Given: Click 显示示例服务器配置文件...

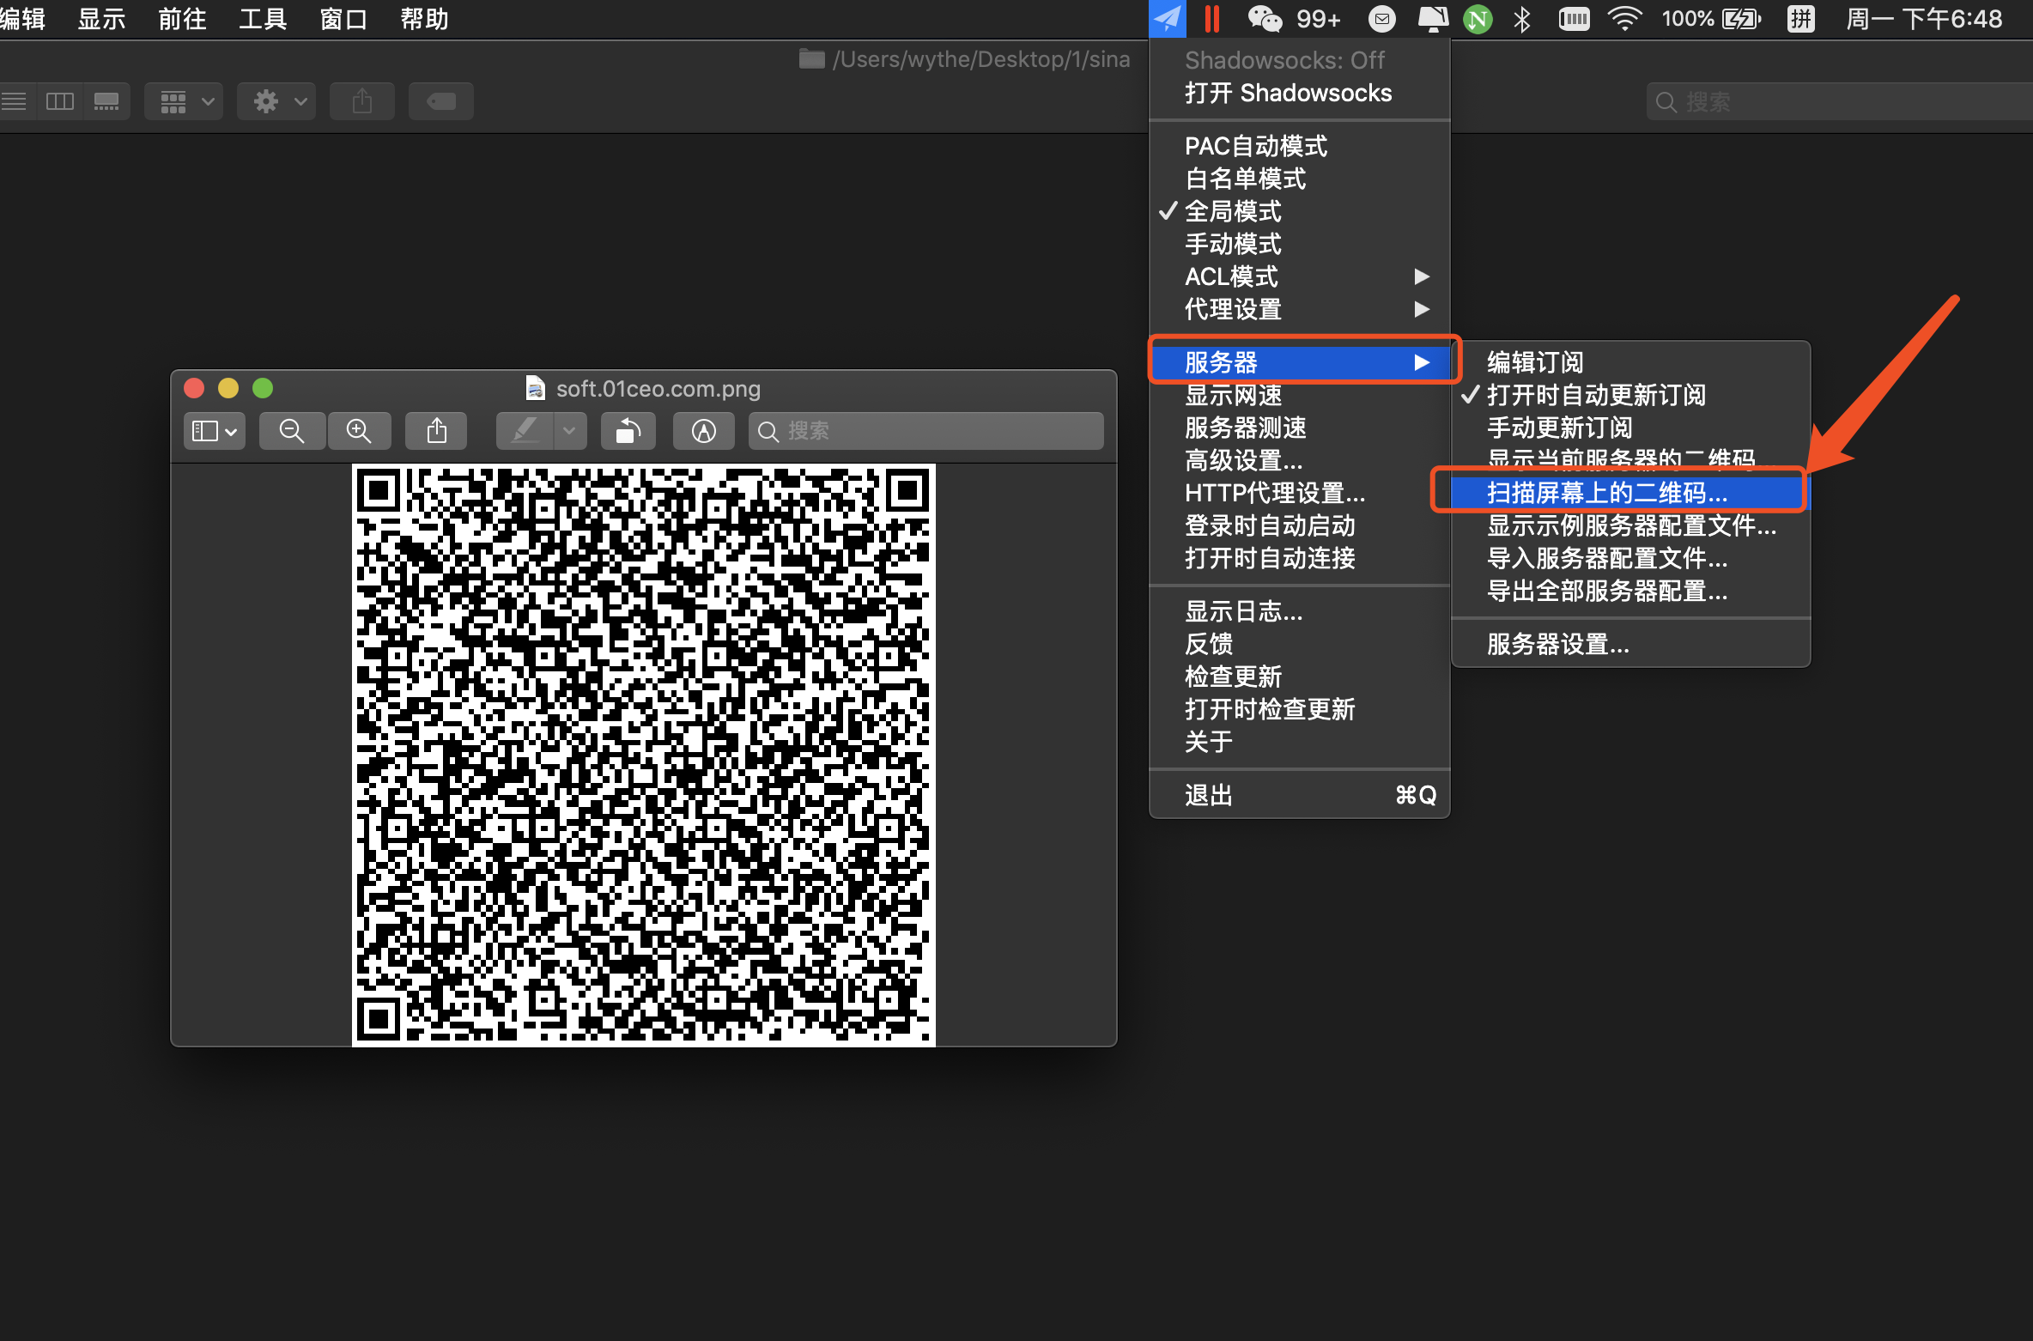Looking at the screenshot, I should 1631,525.
